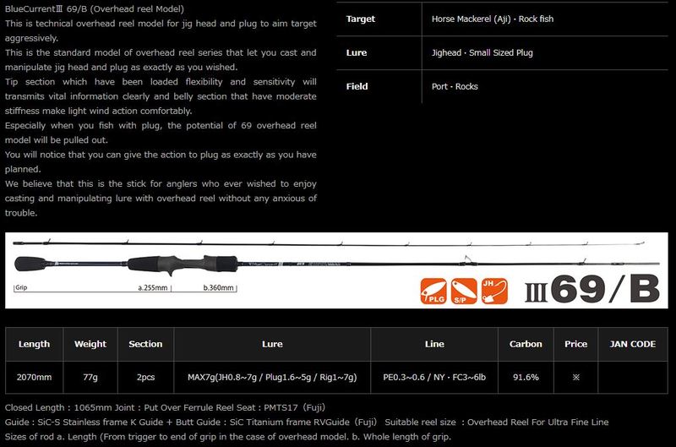Viewport: 676px width, 447px height.
Task: Click the '2070mm' length cell
Action: 34,377
